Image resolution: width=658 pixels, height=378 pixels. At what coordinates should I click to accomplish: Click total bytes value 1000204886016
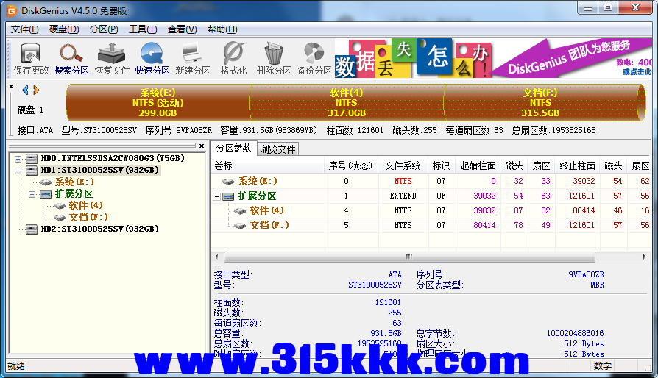click(x=575, y=334)
